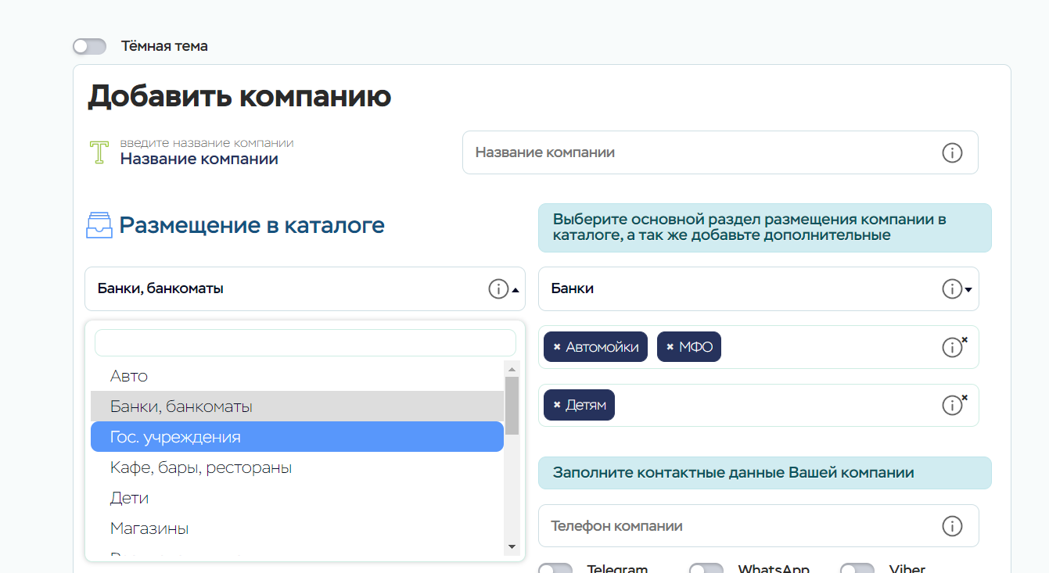The image size is (1049, 573).
Task: Click info icon in Телефон компании field
Action: click(x=951, y=526)
